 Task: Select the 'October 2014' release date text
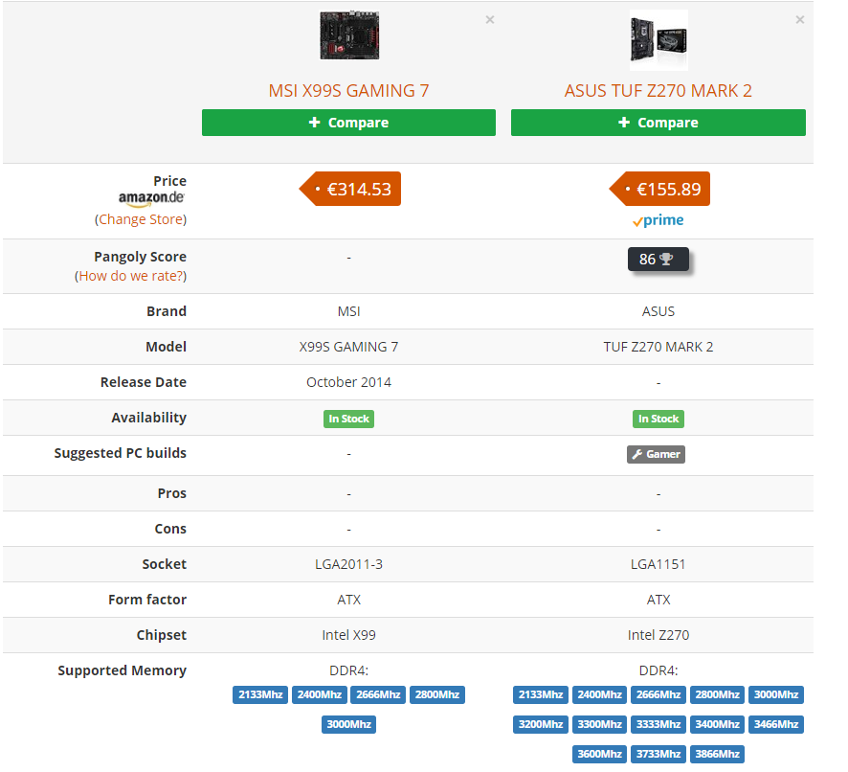point(348,383)
